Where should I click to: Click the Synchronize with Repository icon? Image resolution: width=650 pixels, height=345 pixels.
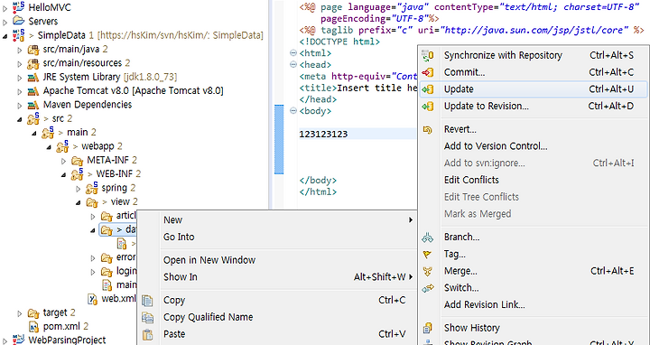(427, 55)
